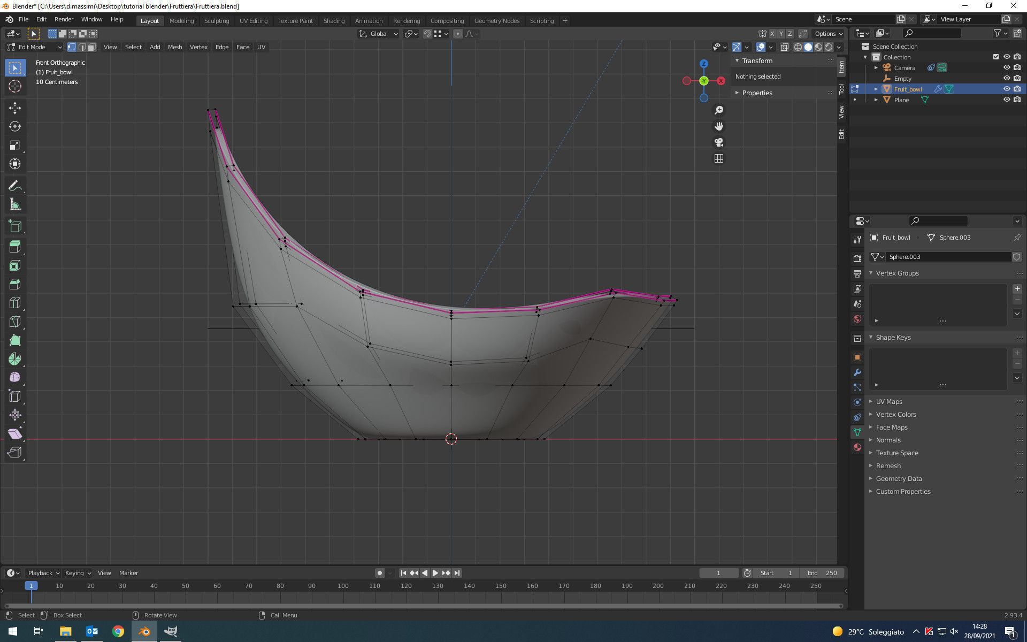Toggle X axis mirror
The height and width of the screenshot is (642, 1027).
point(772,34)
